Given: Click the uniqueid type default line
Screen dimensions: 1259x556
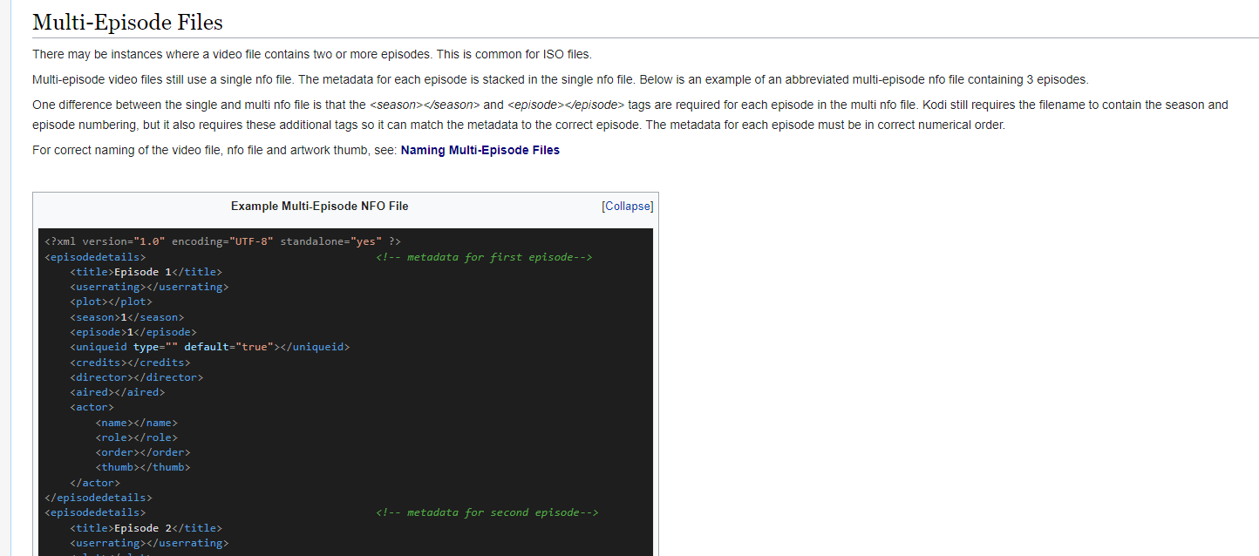Looking at the screenshot, I should (x=209, y=347).
